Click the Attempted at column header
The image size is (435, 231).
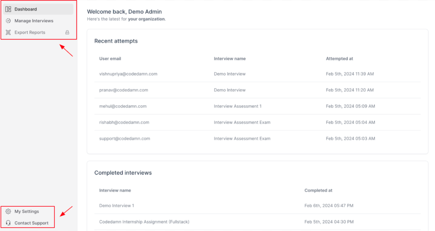coord(339,59)
